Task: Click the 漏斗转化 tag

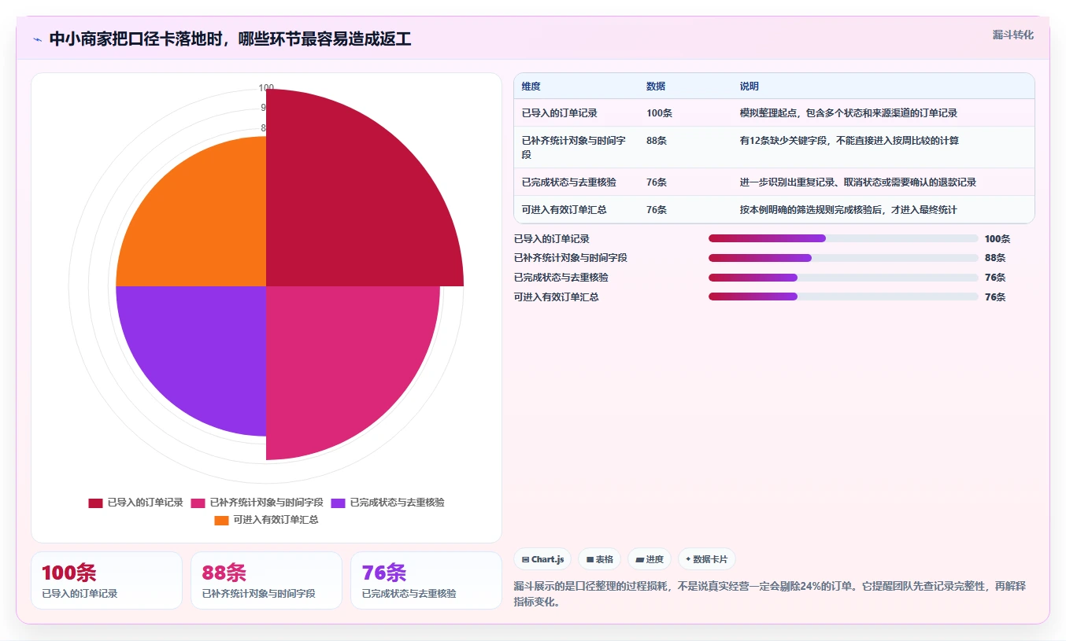Action: 1012,35
